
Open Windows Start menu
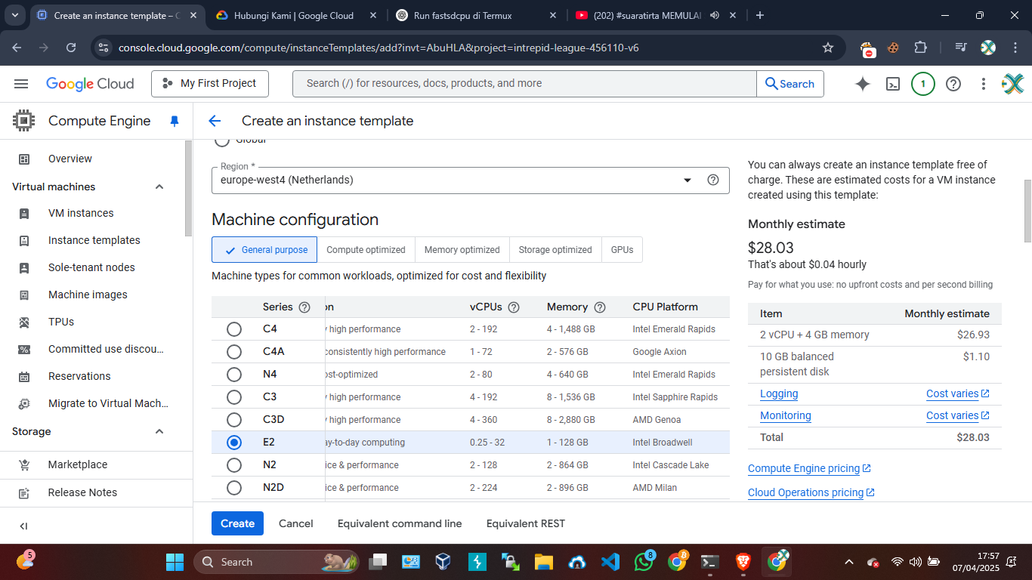pyautogui.click(x=175, y=562)
